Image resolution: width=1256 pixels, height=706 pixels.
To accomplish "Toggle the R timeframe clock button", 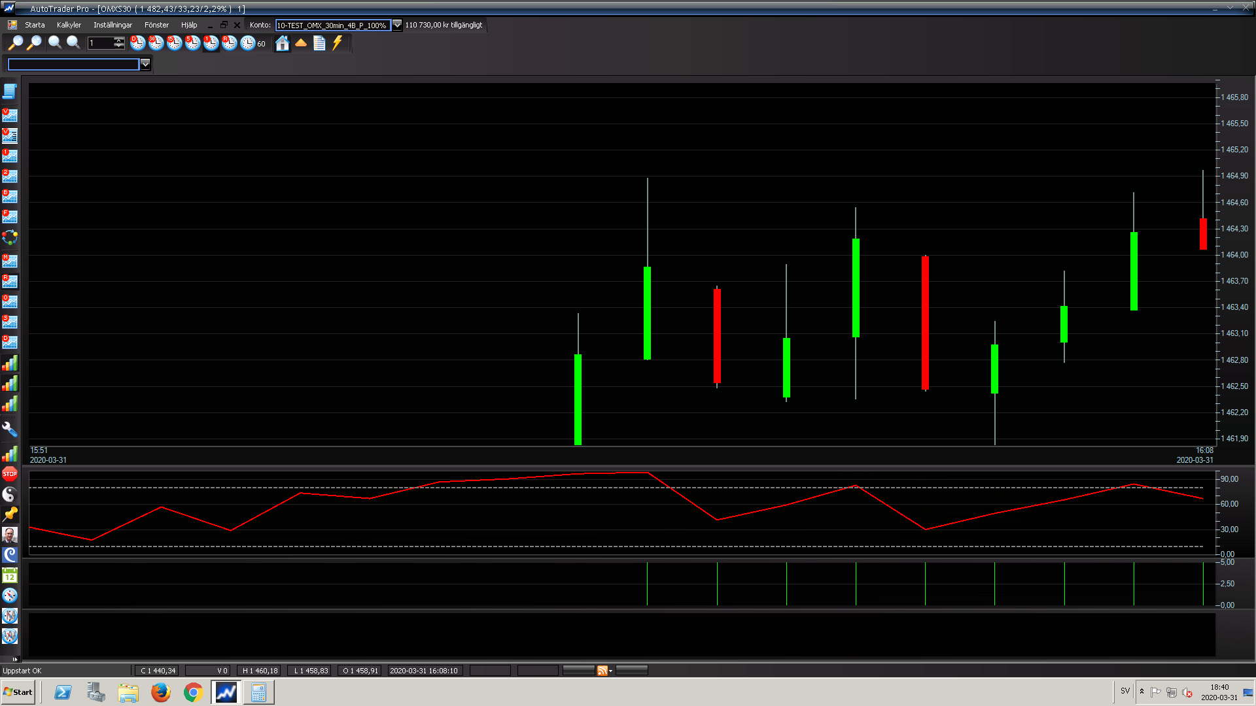I will tap(229, 43).
